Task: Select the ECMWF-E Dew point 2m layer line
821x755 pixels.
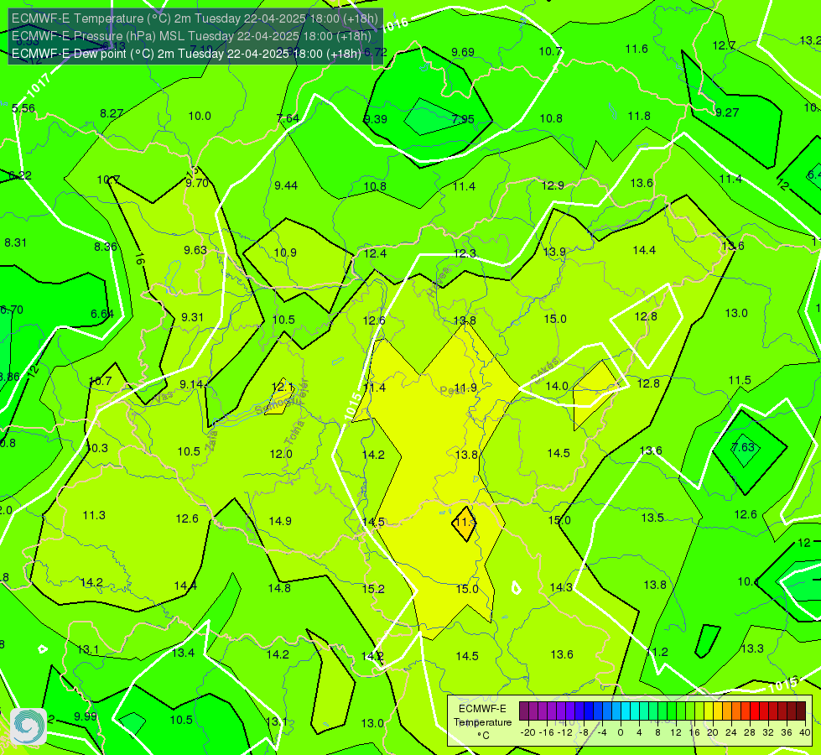Action: (186, 54)
